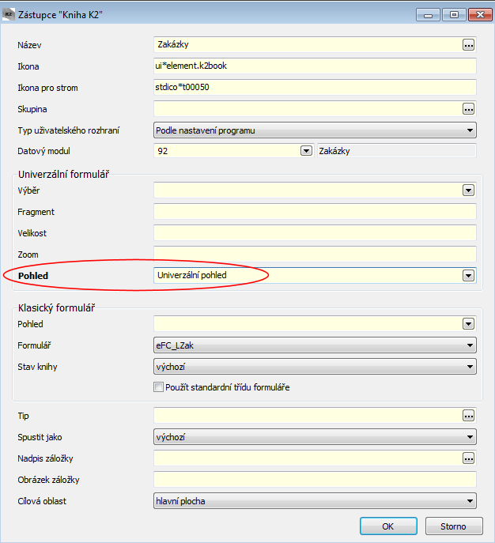Expand Pohled dropdown in Klasický formulář
Screen dimensions: 495x543
click(468, 324)
